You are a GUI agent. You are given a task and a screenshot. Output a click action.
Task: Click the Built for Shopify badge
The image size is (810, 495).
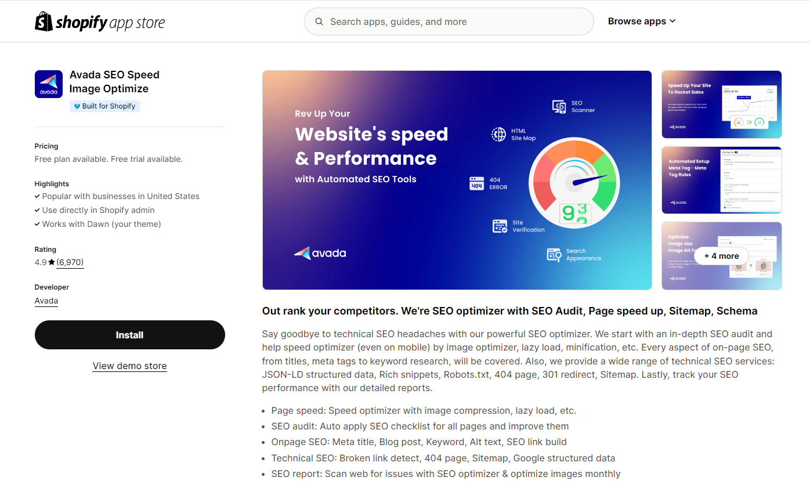(104, 106)
